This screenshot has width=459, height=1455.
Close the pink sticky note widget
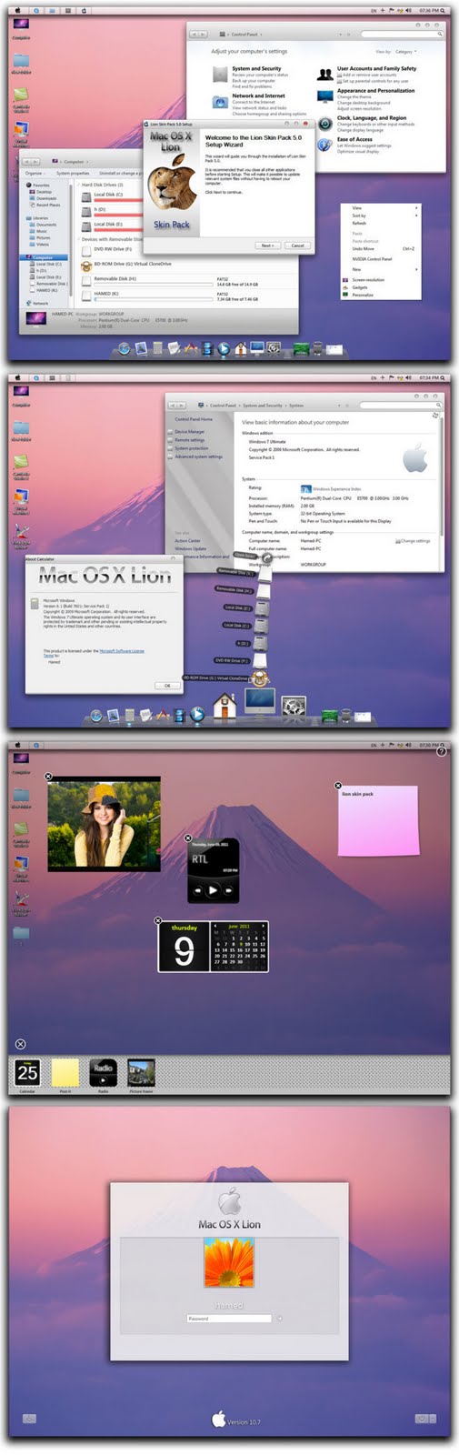338,785
